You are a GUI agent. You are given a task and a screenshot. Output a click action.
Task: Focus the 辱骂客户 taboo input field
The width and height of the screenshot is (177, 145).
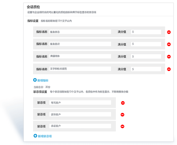point(80,103)
